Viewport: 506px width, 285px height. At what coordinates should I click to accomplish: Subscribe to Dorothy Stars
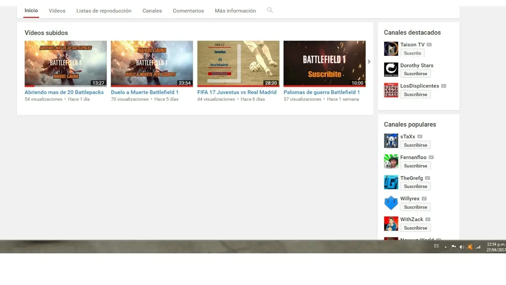point(415,74)
